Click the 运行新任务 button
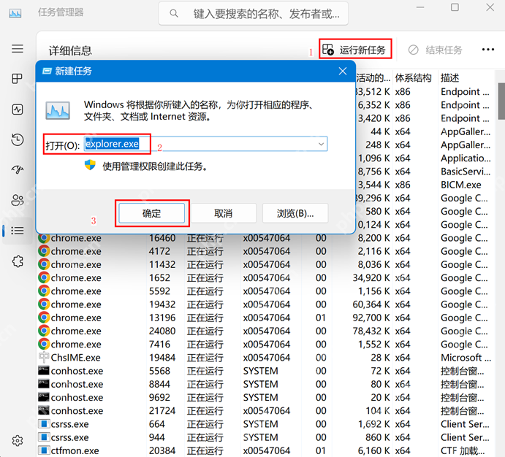Screen dimensions: 505x457 click(x=355, y=49)
